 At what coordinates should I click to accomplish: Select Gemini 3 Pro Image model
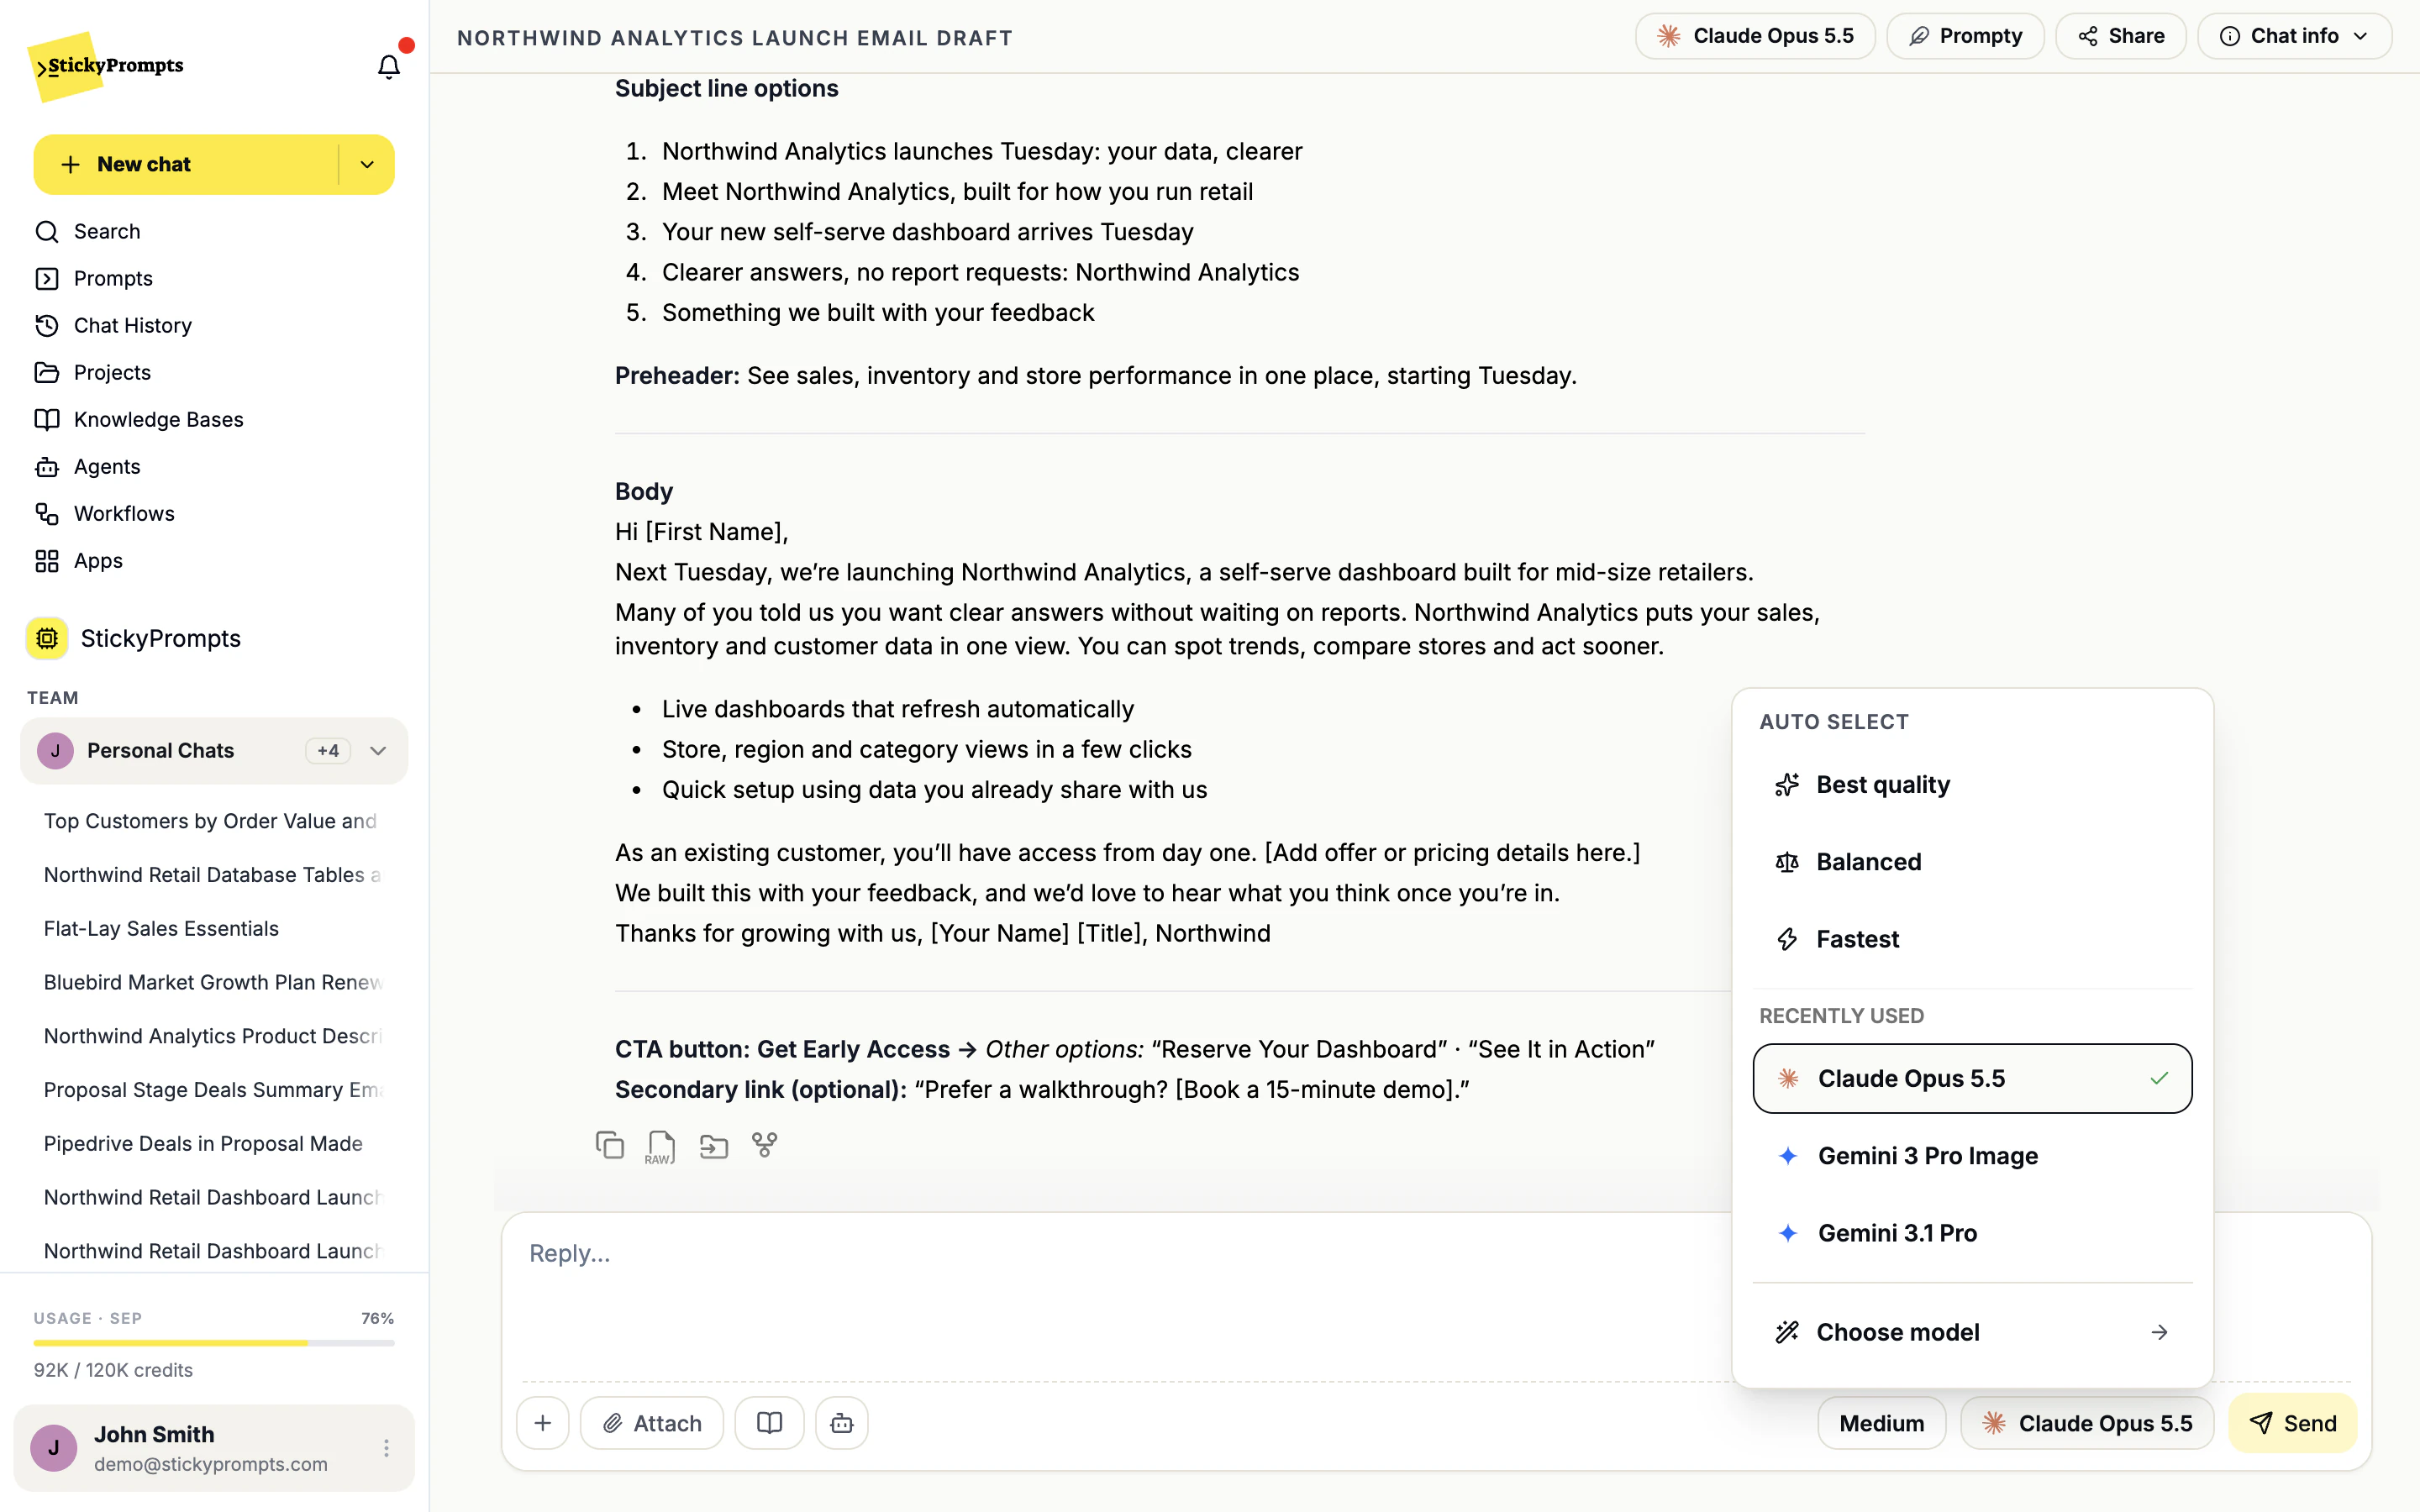pyautogui.click(x=1972, y=1156)
